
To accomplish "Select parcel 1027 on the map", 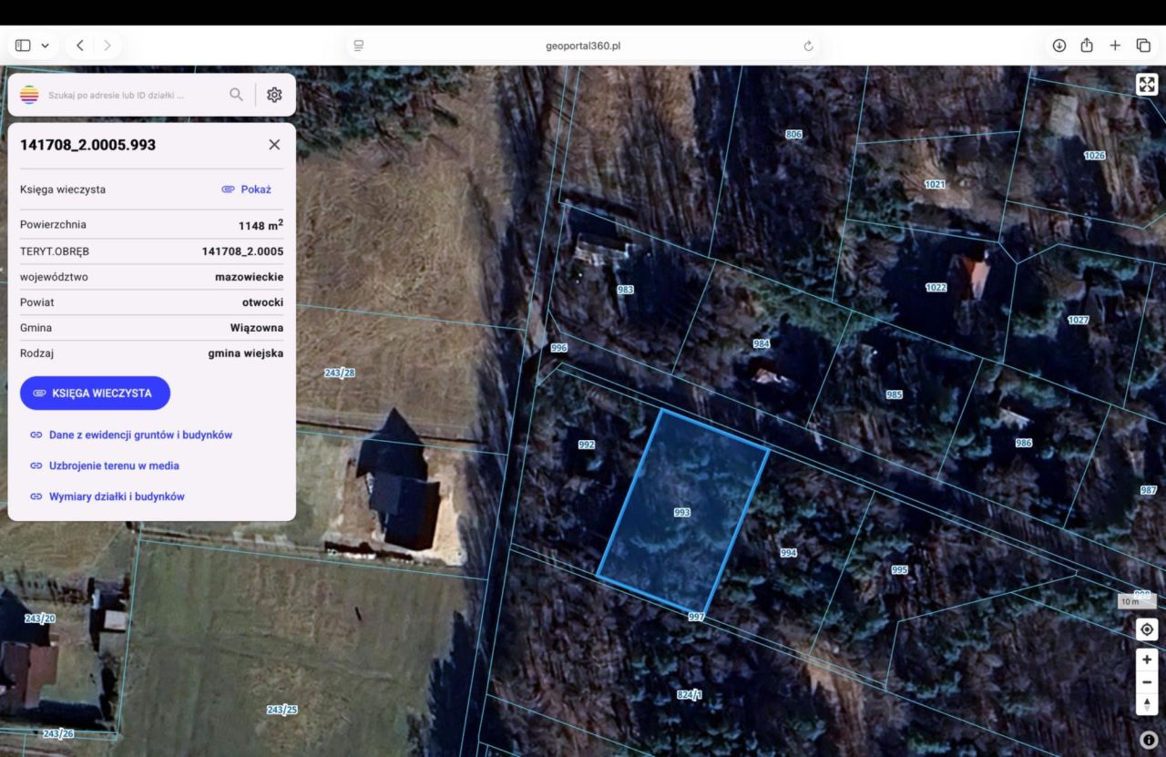I will tap(1079, 321).
